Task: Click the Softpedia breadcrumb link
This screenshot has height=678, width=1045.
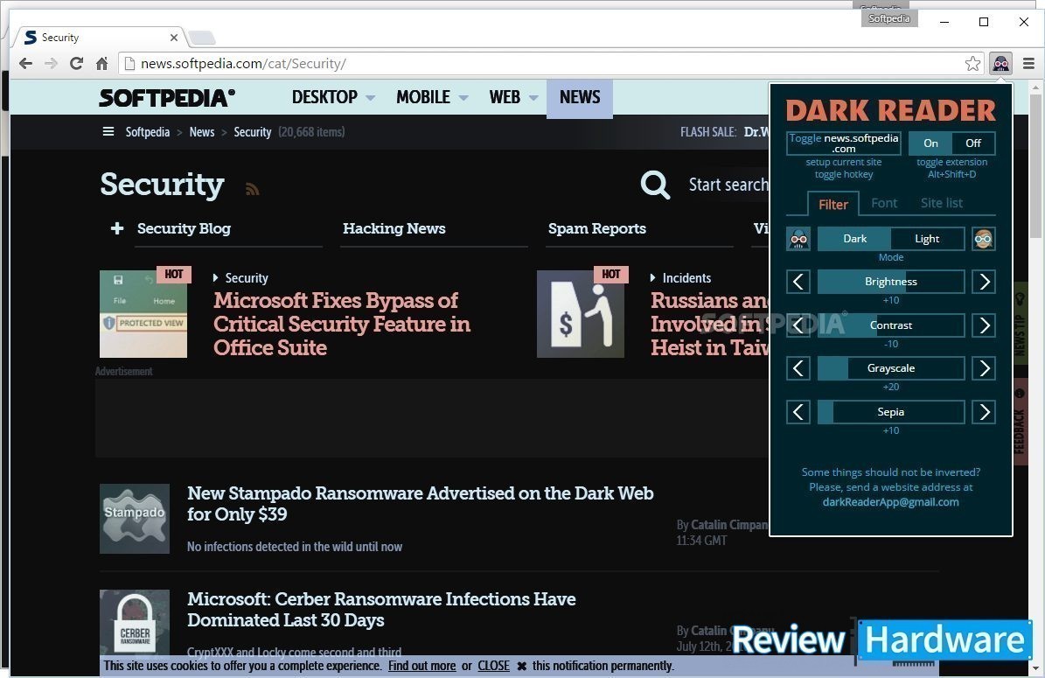Action: click(147, 132)
